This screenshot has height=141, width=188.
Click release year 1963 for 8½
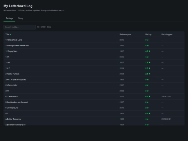(122, 113)
